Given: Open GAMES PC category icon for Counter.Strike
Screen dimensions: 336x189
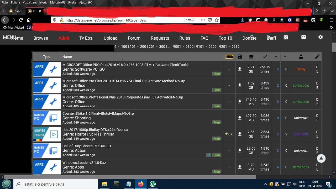Looking at the screenshot, I should [x=47, y=118].
